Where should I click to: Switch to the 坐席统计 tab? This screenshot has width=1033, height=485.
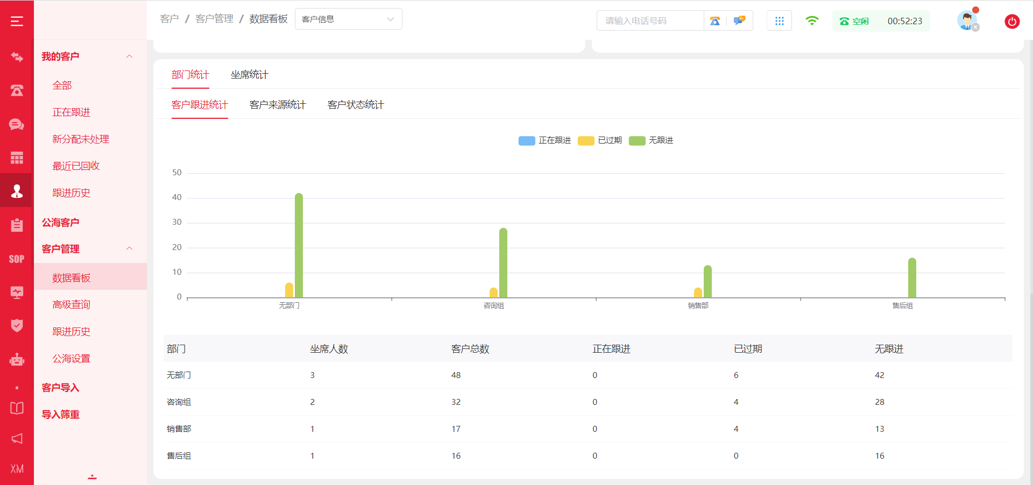249,75
